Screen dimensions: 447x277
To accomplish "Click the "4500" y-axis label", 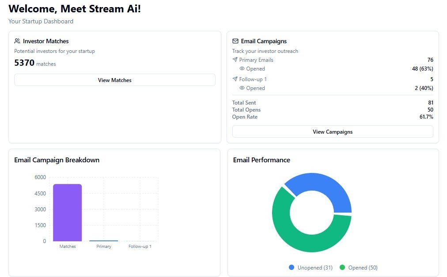I will 40,193.
